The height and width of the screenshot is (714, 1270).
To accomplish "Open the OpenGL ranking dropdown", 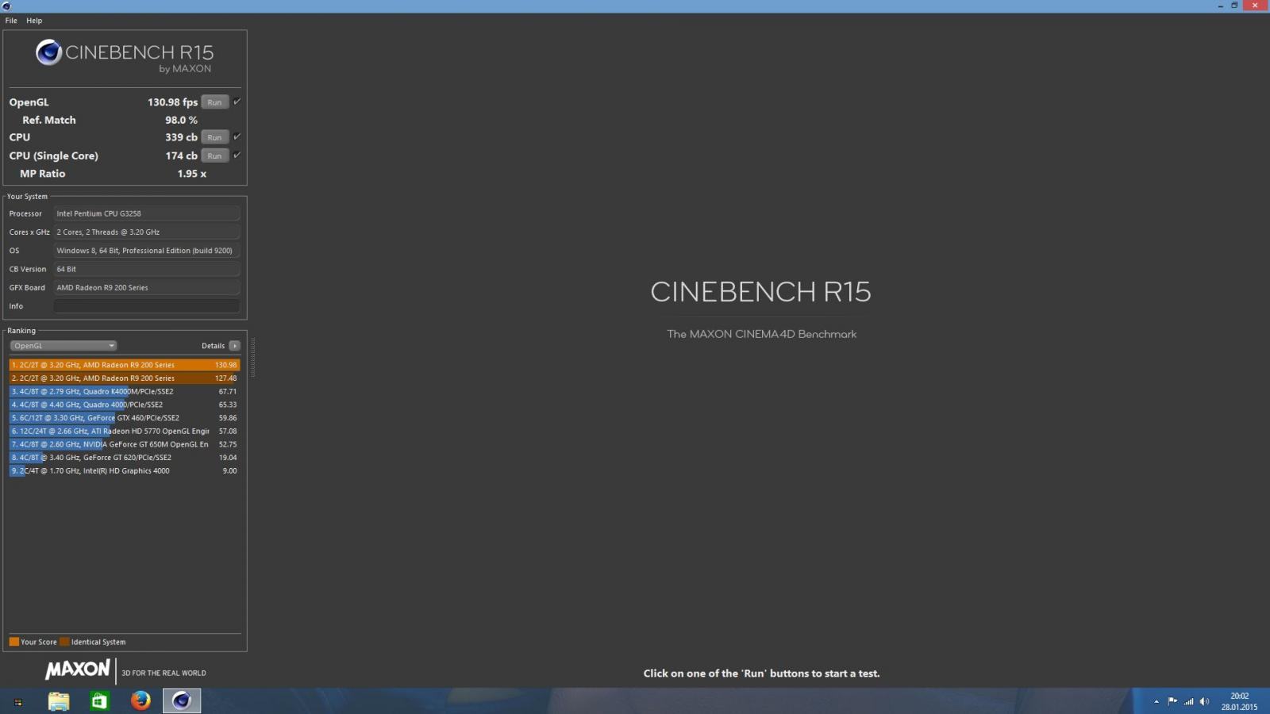I will 63,346.
